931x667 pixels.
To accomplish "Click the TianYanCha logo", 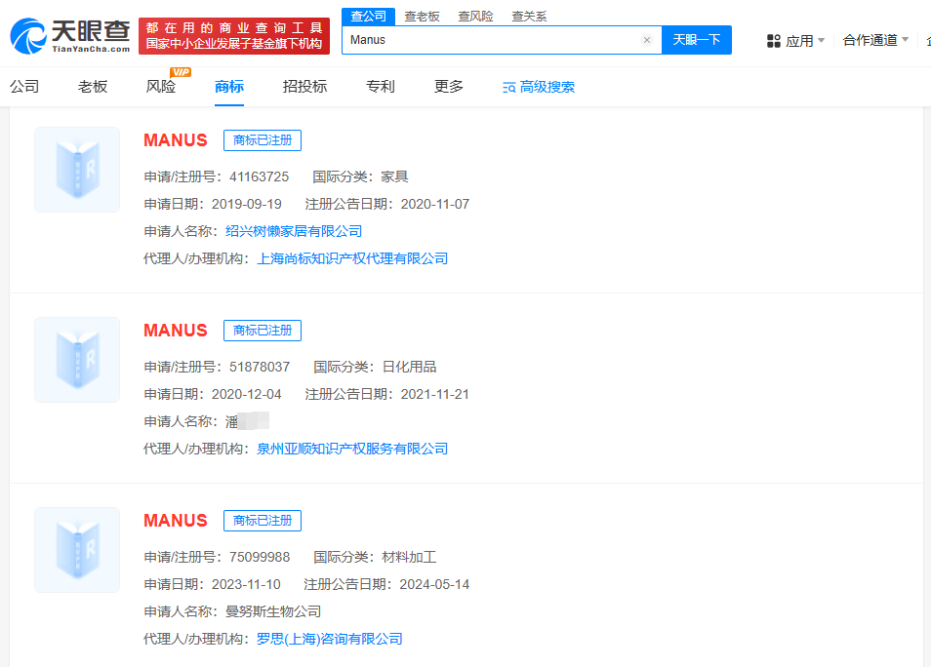I will coord(70,36).
